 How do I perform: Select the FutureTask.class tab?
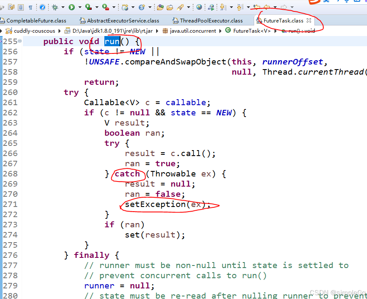[283, 21]
